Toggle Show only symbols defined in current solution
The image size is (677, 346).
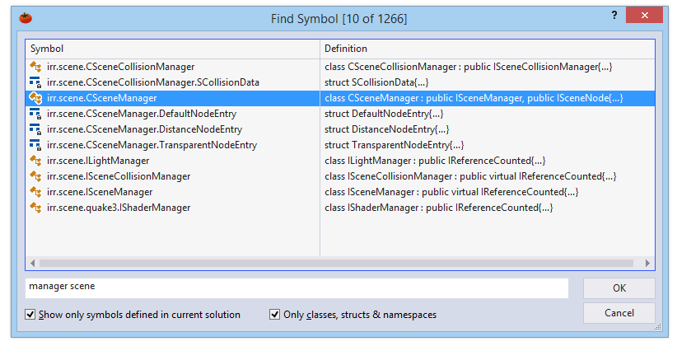point(30,315)
